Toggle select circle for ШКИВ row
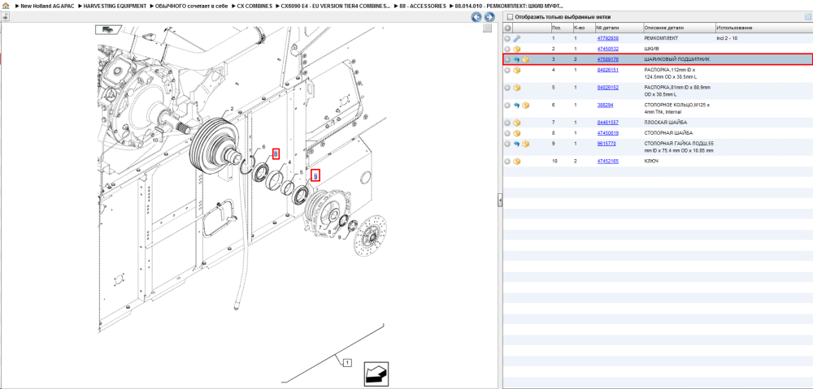Image resolution: width=813 pixels, height=389 pixels. 508,48
